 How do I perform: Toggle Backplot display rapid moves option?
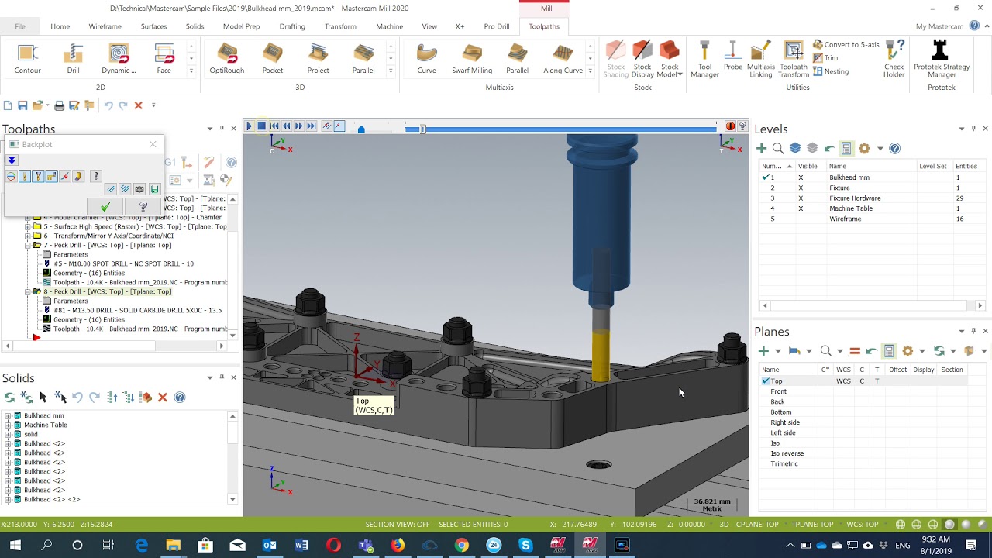tap(51, 177)
